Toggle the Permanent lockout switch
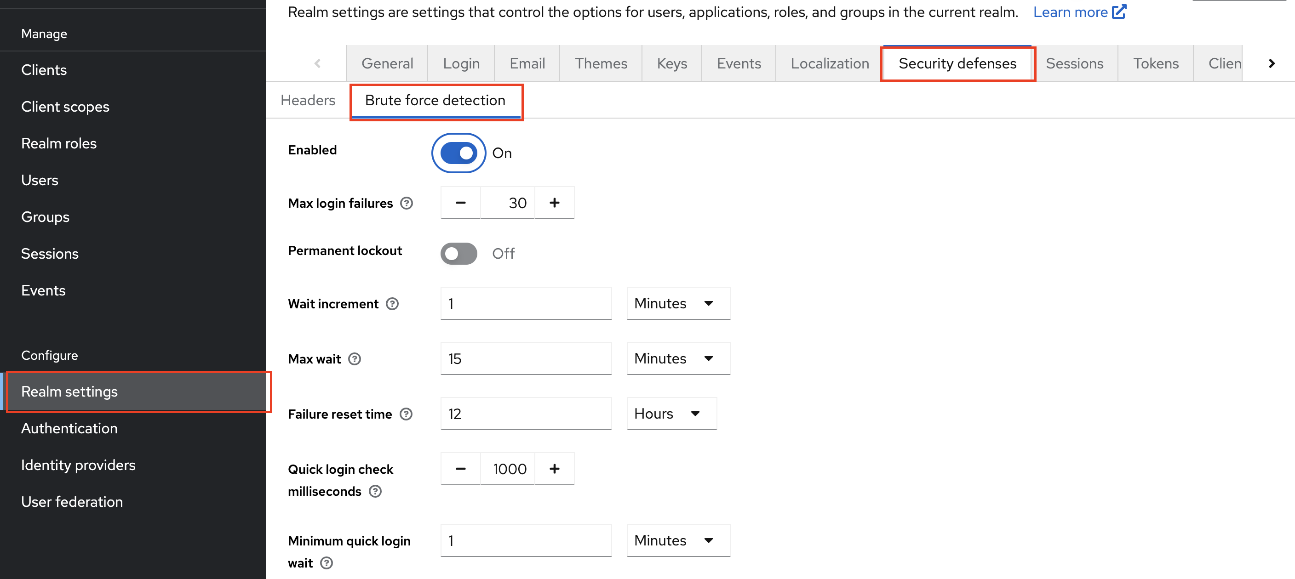This screenshot has width=1295, height=579. (x=458, y=253)
